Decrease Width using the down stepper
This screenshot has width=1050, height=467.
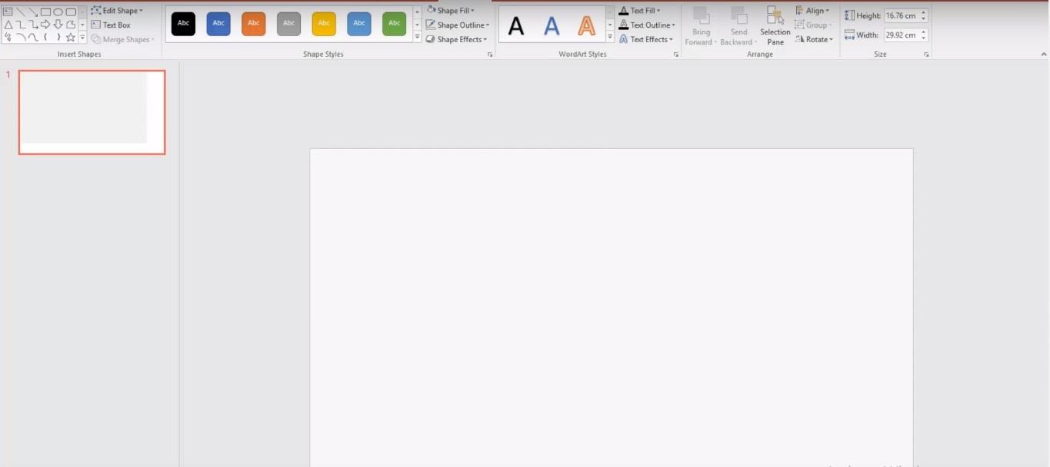point(924,38)
